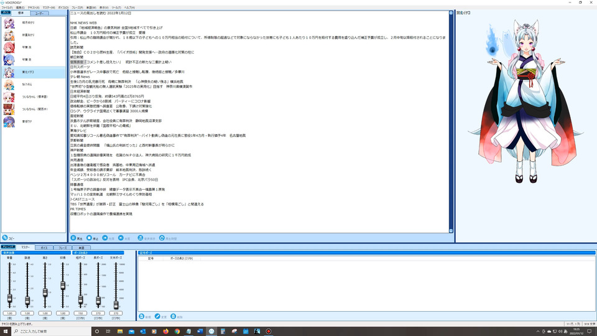
Task: Pick ついなちゃん（標準語） voice avatar
Action: tap(9, 97)
